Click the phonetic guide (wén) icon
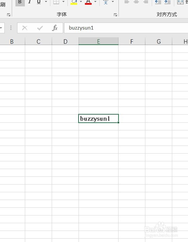 click(x=105, y=2)
